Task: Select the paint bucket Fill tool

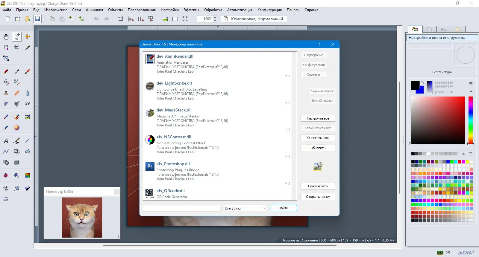Action: [x=6, y=175]
